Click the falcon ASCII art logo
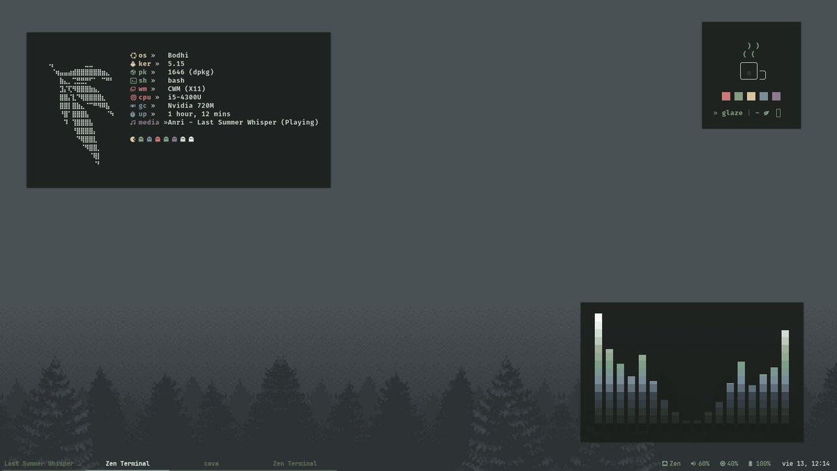Screen dimensions: 837x471 pos(82,114)
